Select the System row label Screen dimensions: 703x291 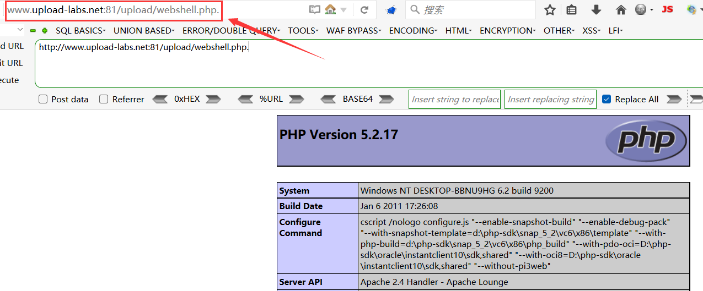pos(294,191)
